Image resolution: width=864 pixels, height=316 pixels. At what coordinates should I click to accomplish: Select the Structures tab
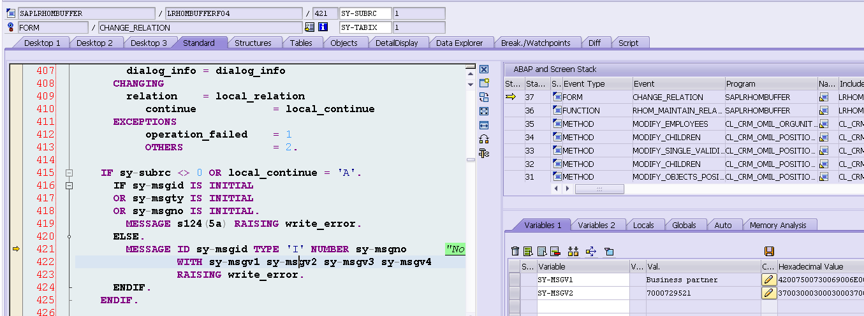coord(253,43)
